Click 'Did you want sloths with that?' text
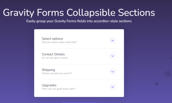The width and height of the screenshot is (172, 103). point(59,42)
